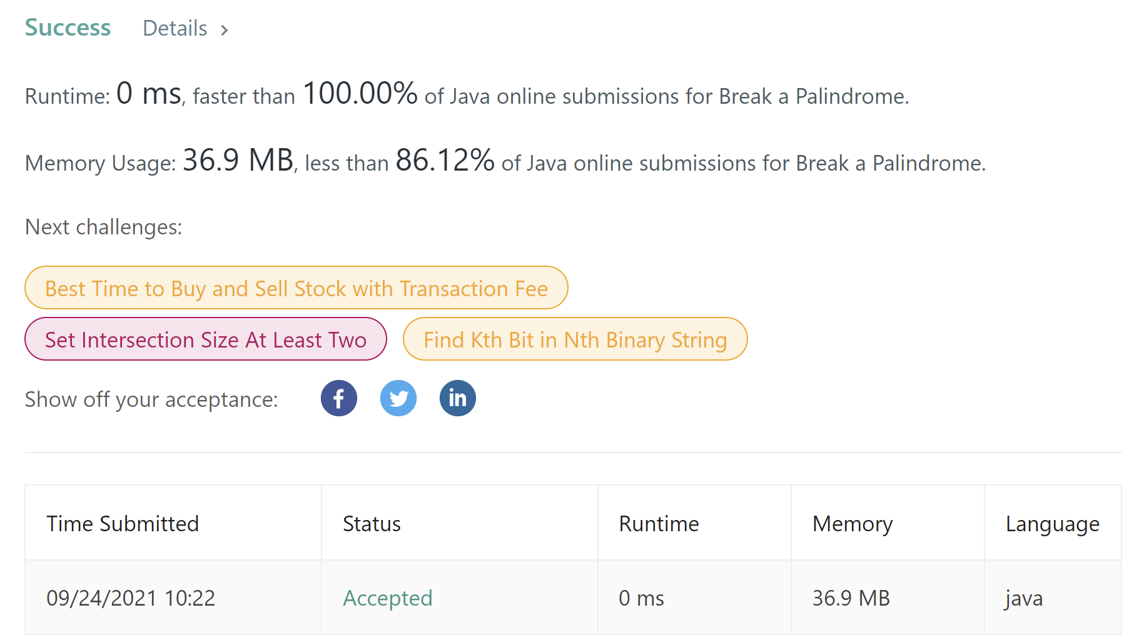Share acceptance on Facebook

[x=338, y=398]
